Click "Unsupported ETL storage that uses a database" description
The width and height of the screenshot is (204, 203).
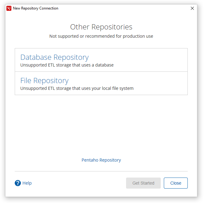tap(67, 65)
